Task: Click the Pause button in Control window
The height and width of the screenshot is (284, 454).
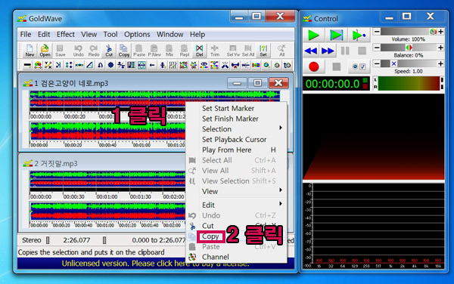Action: pyautogui.click(x=345, y=51)
